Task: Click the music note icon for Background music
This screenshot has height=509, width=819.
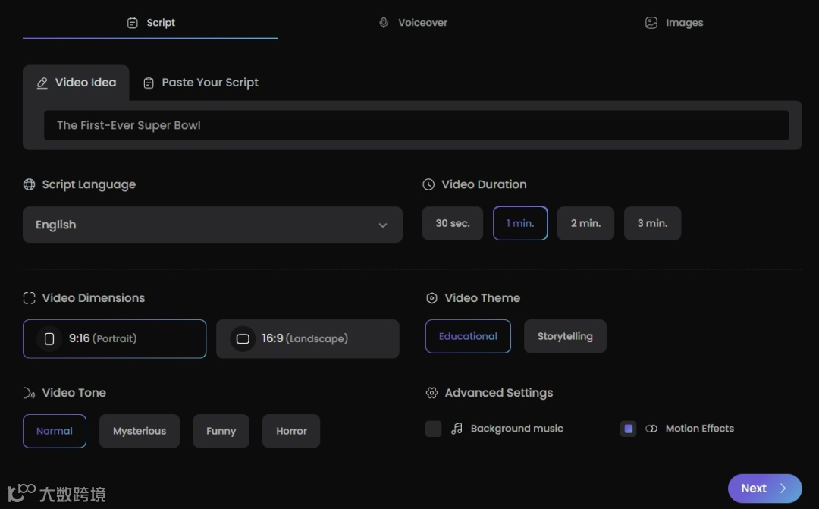Action: click(x=457, y=429)
